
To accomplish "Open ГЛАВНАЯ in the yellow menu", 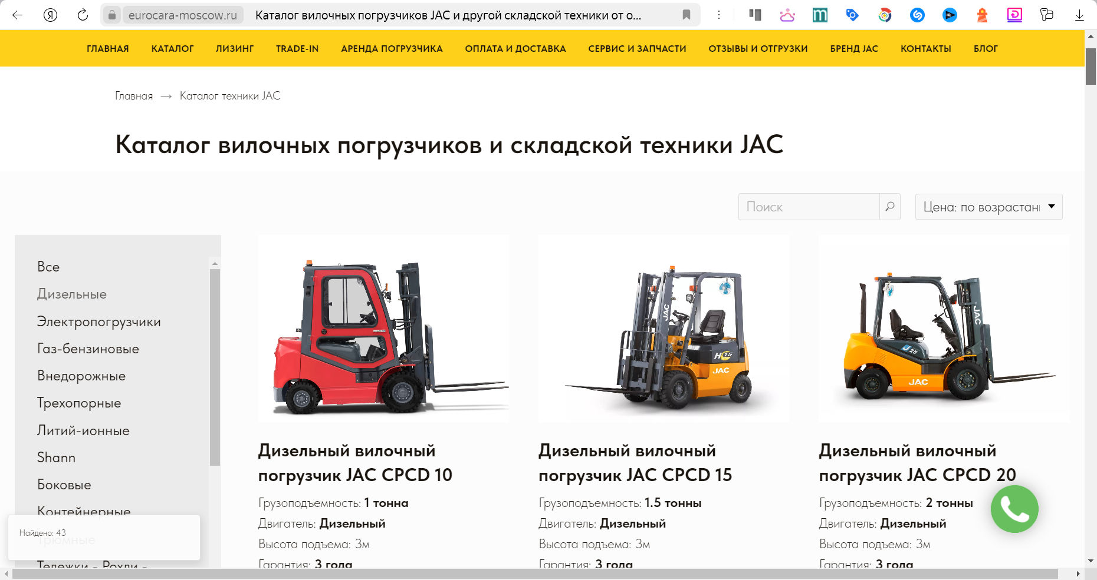I will click(x=108, y=49).
